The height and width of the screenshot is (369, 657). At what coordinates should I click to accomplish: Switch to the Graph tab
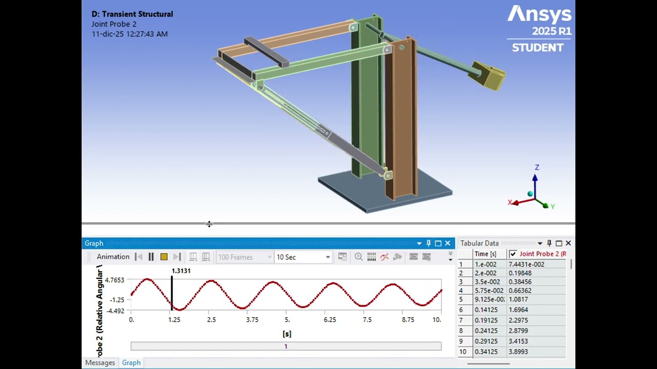(x=131, y=363)
